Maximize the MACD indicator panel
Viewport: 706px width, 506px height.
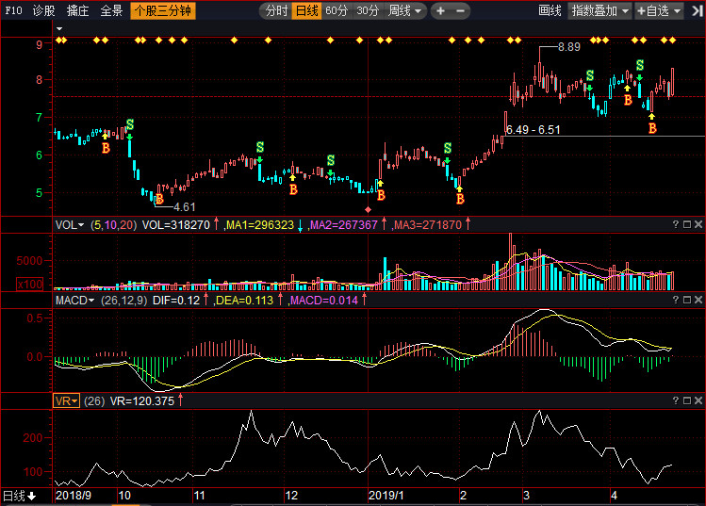tap(687, 300)
